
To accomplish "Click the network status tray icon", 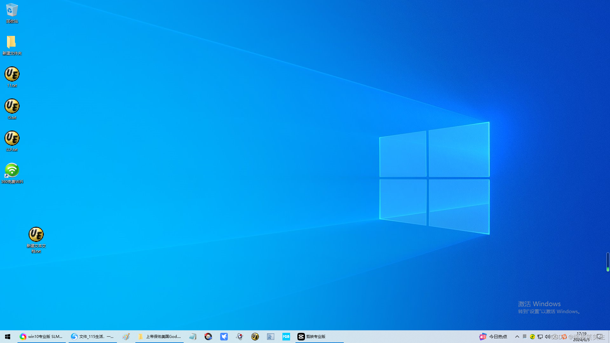I will (x=540, y=337).
